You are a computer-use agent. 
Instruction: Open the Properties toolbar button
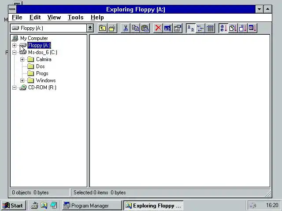tap(177, 28)
